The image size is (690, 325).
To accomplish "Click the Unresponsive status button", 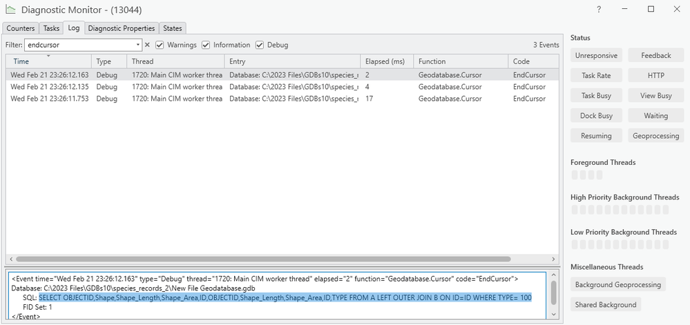I will tap(596, 55).
